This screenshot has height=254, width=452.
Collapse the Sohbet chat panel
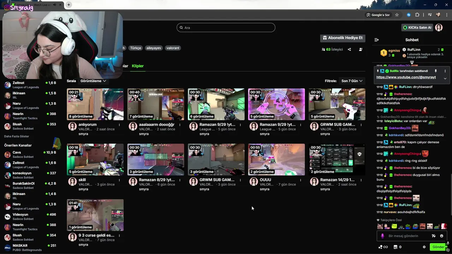click(x=376, y=40)
